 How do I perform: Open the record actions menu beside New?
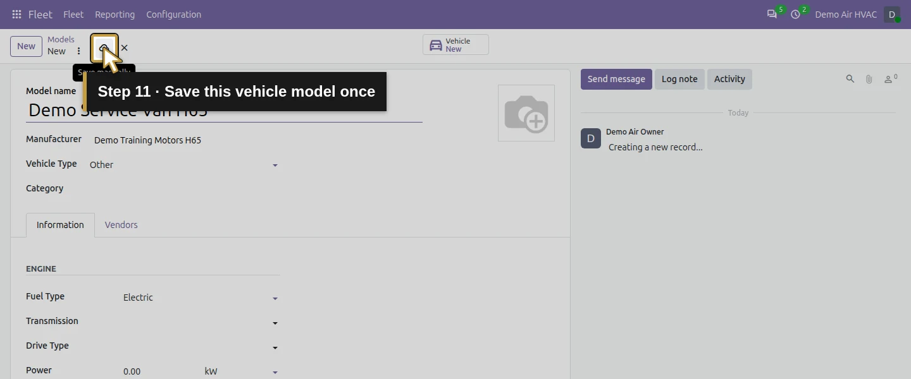pos(78,51)
